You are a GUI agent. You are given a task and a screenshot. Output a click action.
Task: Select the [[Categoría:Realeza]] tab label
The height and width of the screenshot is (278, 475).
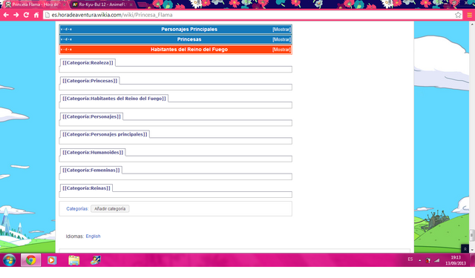pyautogui.click(x=88, y=62)
